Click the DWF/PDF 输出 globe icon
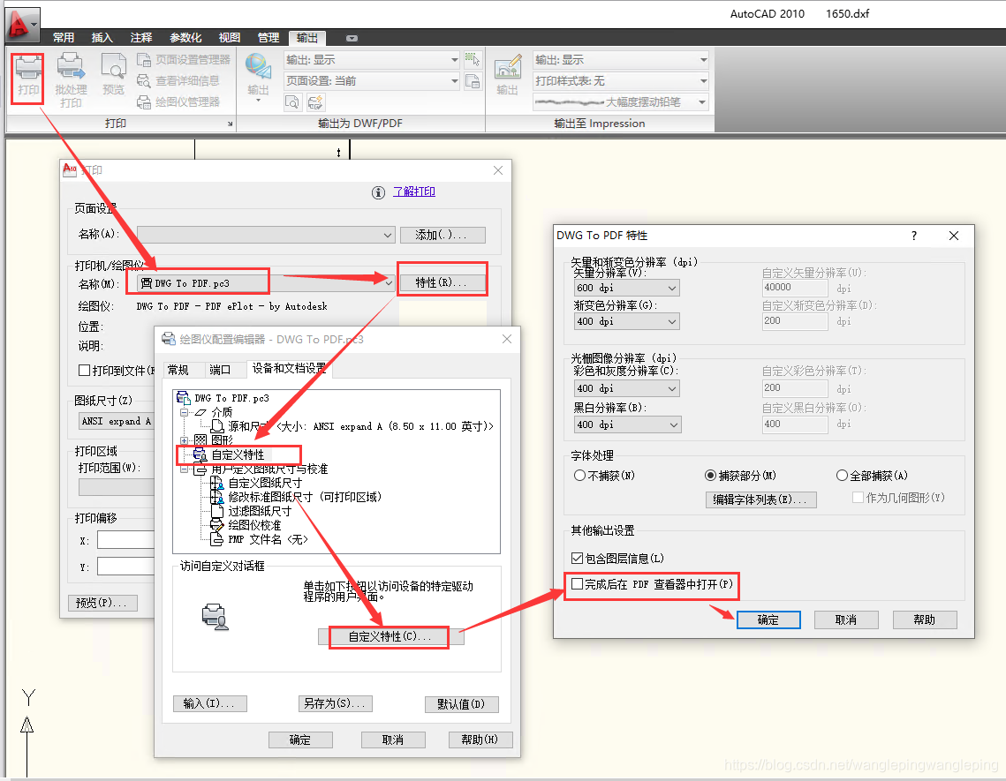 [x=258, y=76]
